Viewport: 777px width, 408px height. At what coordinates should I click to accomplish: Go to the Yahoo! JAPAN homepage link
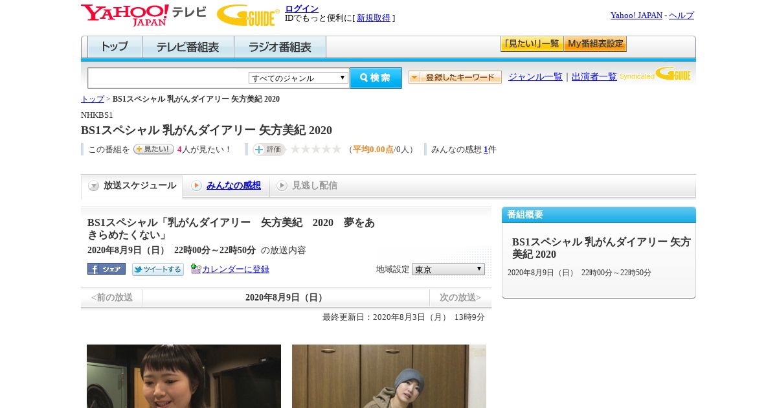(636, 16)
